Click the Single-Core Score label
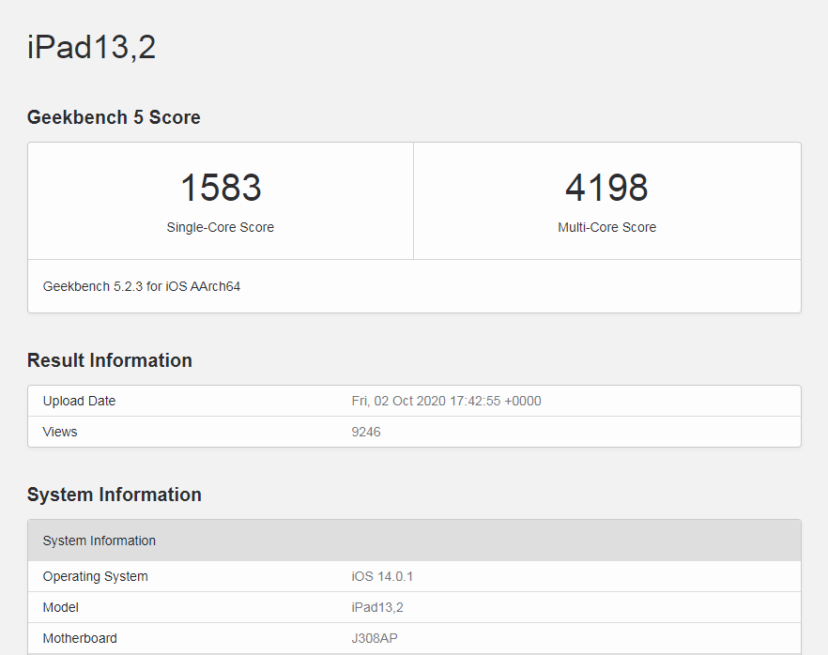 pos(221,227)
